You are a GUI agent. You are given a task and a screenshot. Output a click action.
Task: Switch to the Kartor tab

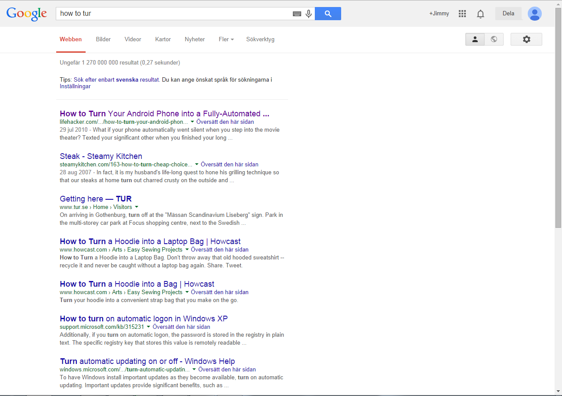(163, 39)
